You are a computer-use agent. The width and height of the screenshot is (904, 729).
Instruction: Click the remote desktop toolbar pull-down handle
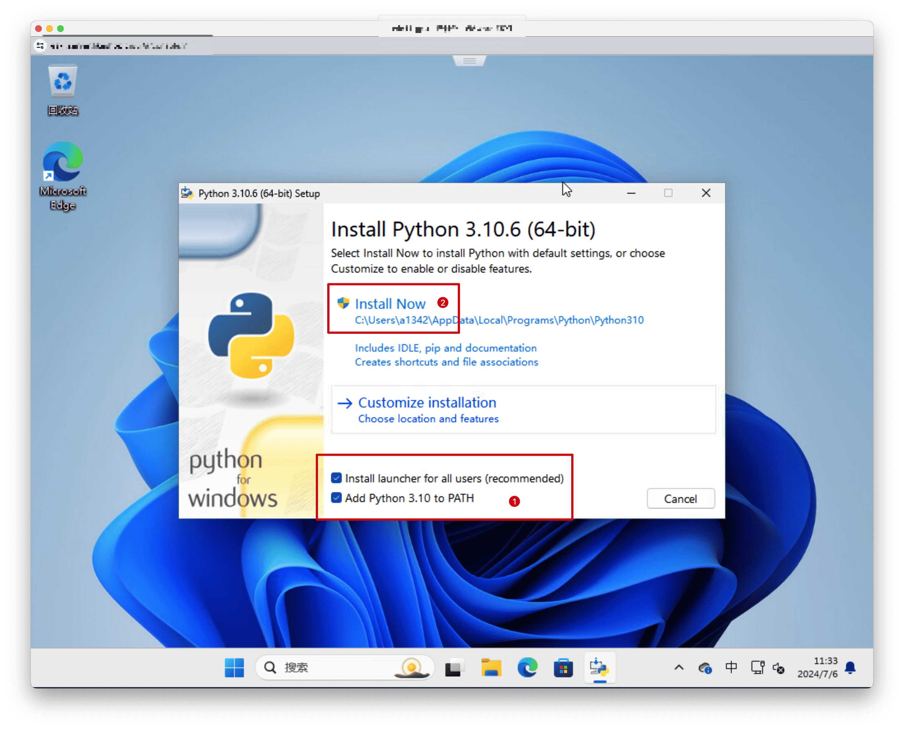[469, 61]
